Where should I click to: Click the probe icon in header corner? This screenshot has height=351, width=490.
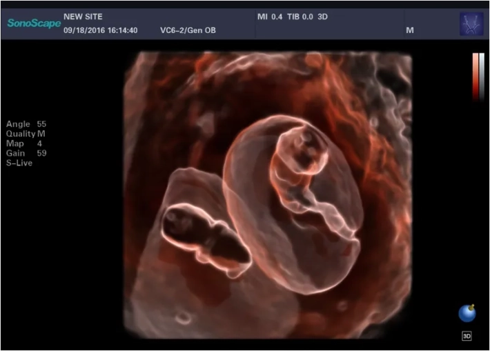click(471, 23)
